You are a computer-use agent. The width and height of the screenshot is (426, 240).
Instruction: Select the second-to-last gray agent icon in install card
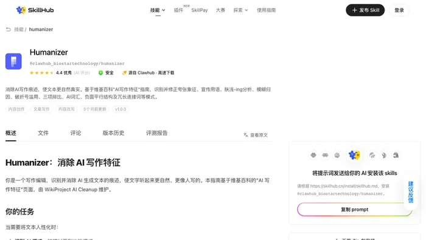click(384, 155)
